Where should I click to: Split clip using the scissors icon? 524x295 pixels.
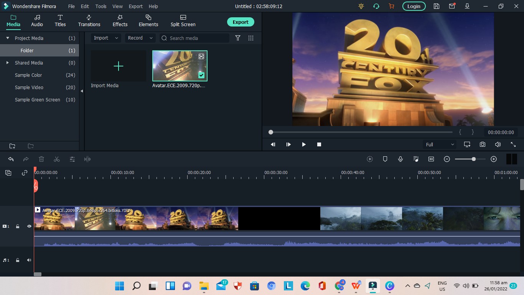57,159
